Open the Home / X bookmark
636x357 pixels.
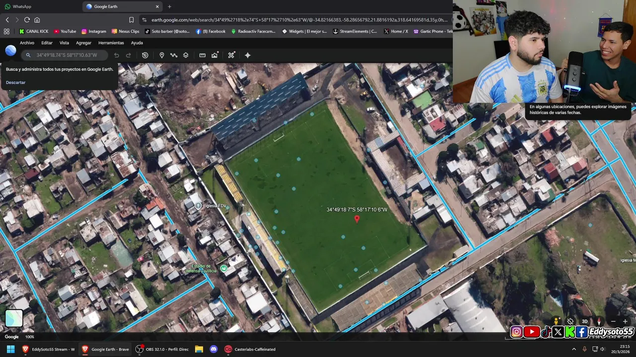pos(396,31)
